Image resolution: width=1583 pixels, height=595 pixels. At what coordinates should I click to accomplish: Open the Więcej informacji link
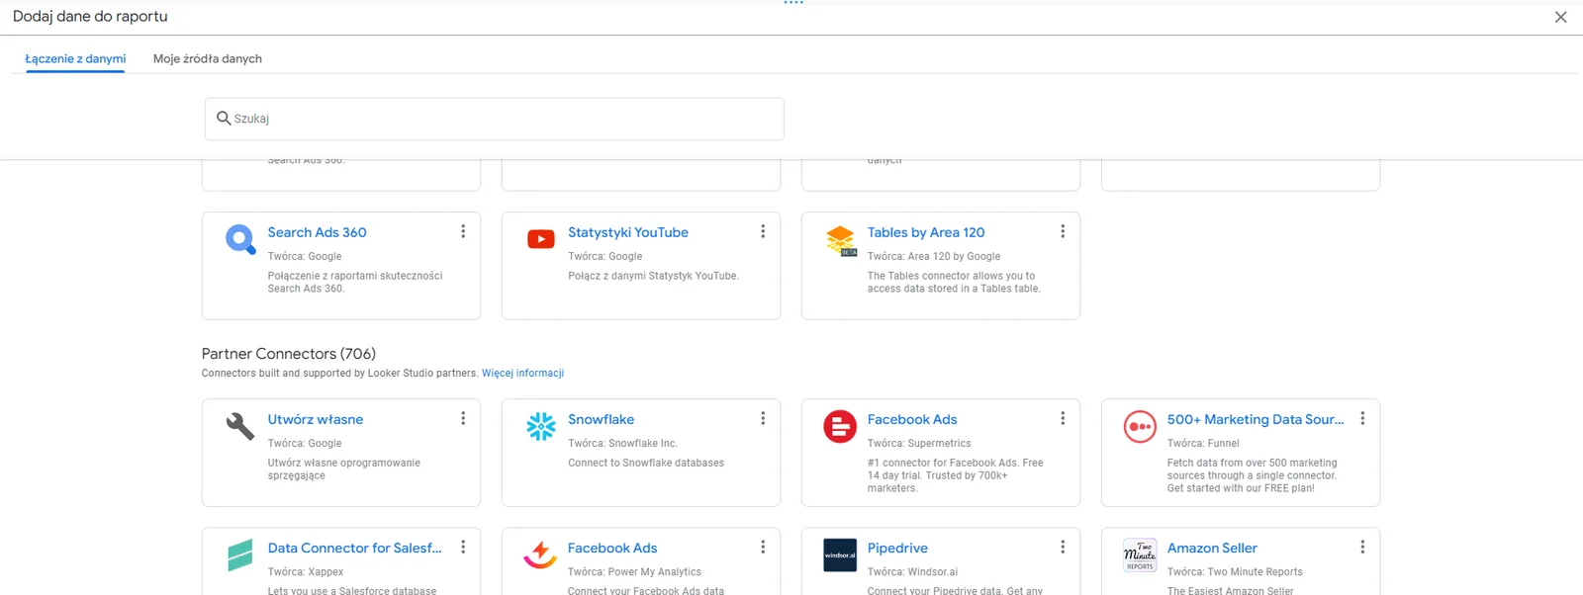click(522, 374)
